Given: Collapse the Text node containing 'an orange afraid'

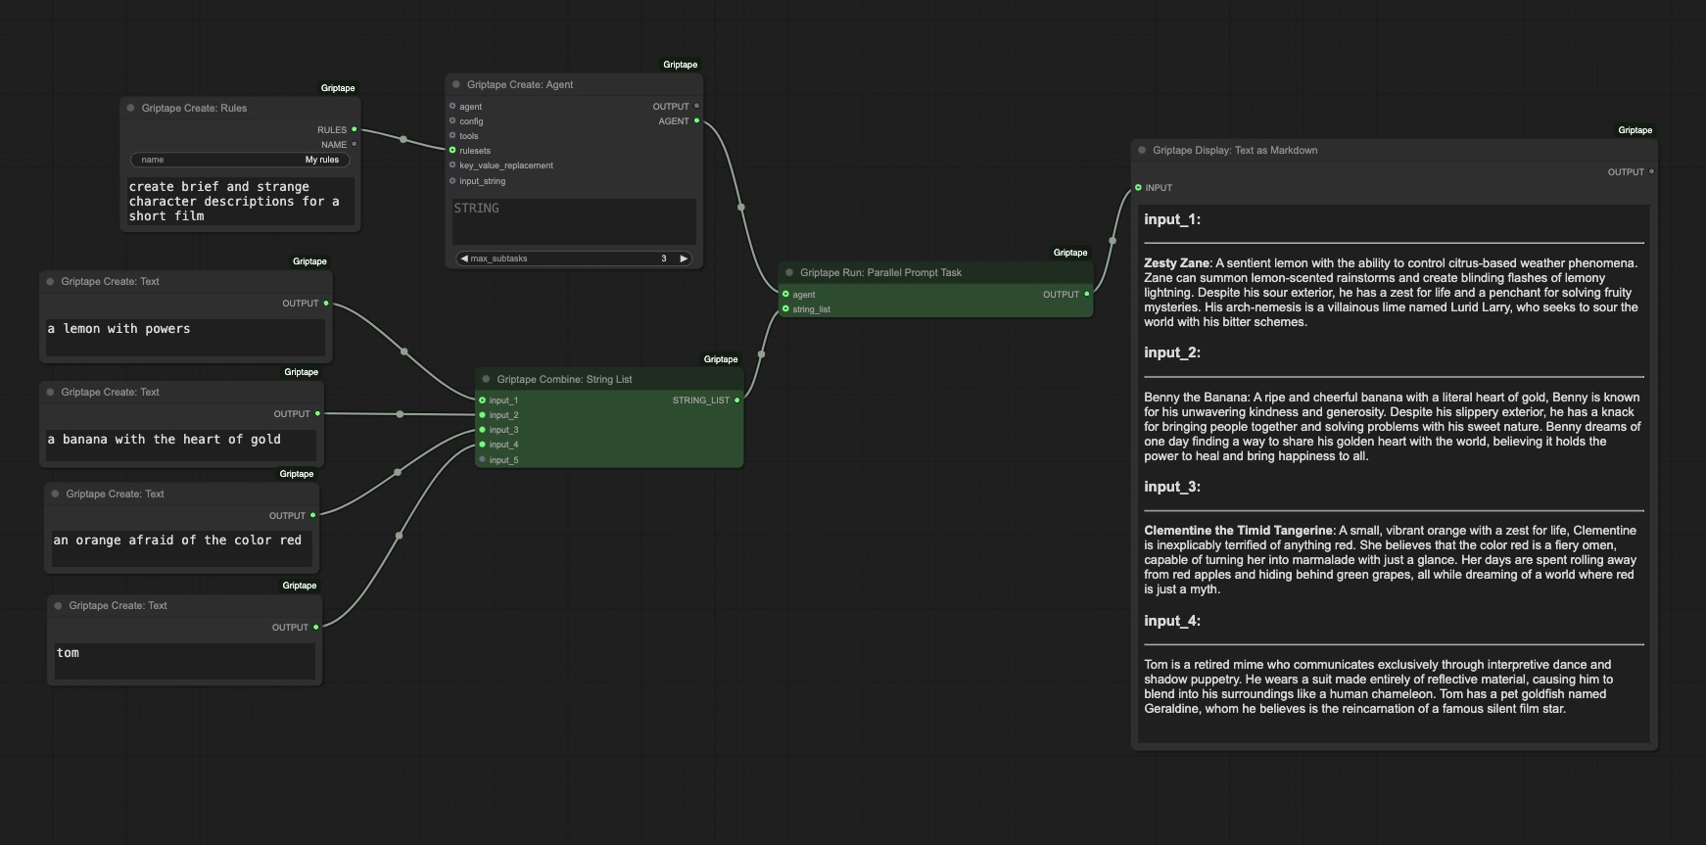Looking at the screenshot, I should click(55, 493).
